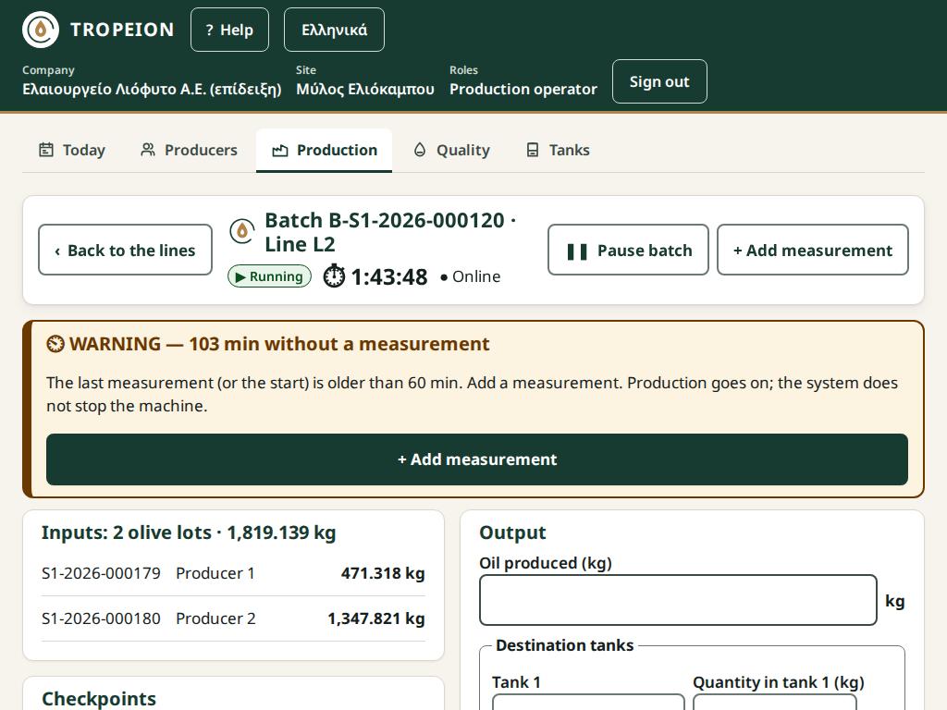Click the people icon beside Producers
This screenshot has width=947, height=710.
pyautogui.click(x=147, y=150)
